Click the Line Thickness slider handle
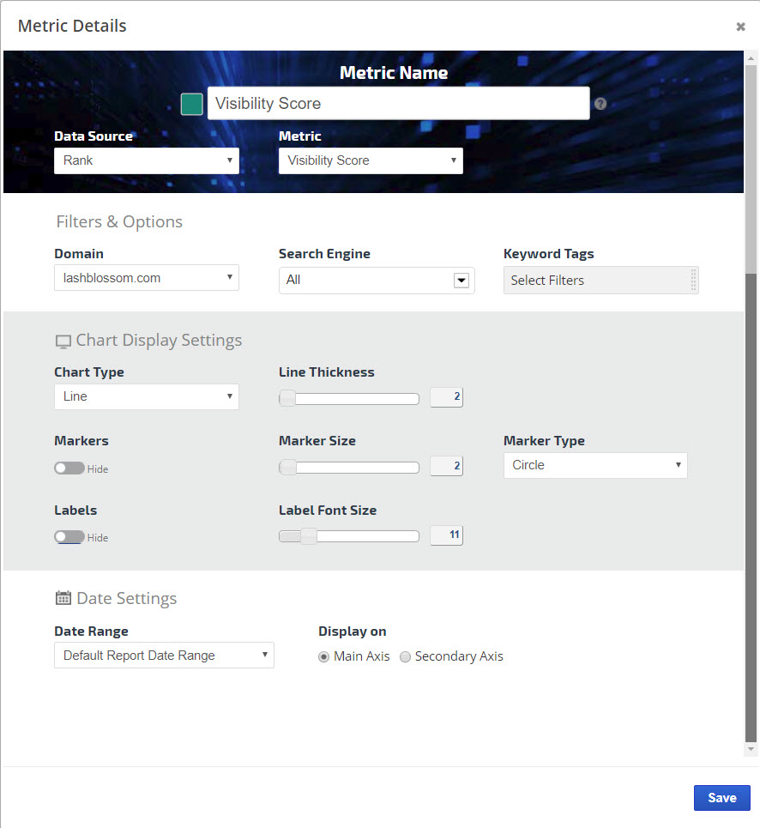The height and width of the screenshot is (828, 760). [x=287, y=398]
